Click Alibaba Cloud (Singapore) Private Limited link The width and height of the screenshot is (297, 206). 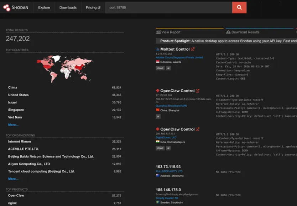(x=179, y=57)
